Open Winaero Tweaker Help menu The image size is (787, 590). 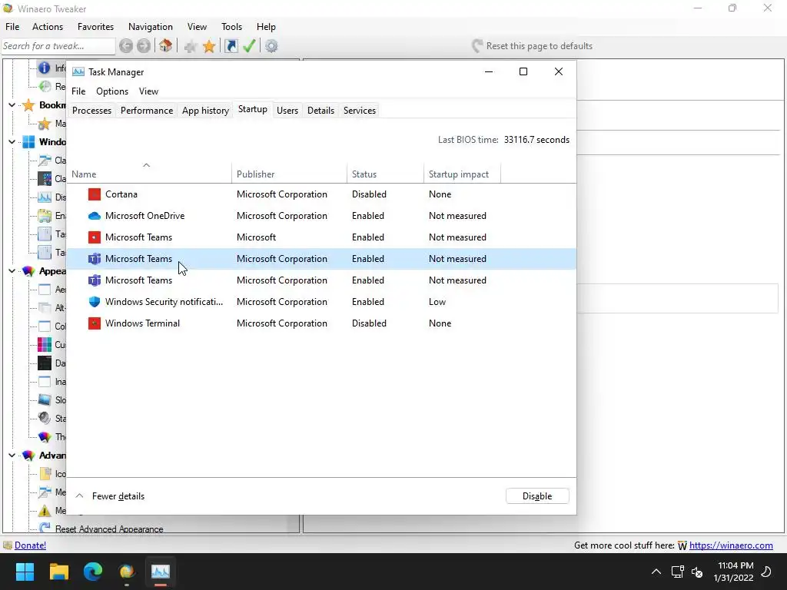point(266,27)
